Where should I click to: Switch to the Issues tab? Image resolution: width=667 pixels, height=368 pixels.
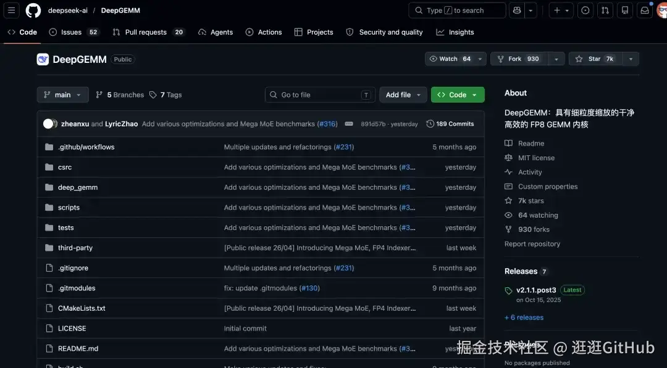click(x=74, y=32)
